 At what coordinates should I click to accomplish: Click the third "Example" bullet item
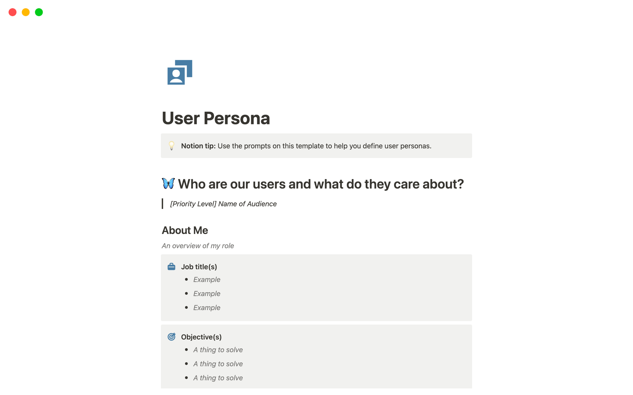(207, 307)
